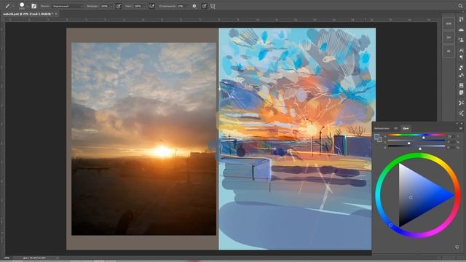Click the hue value input field
Screen dimensions: 466x262
[x=450, y=136]
